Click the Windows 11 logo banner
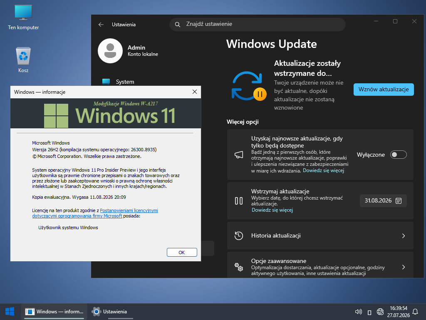Viewport: 426px width, 320px height. 106,113
